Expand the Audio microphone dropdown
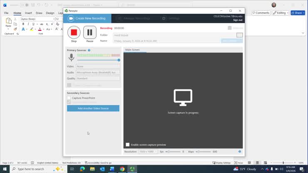Viewport: 308px width, 173px height. point(98,72)
